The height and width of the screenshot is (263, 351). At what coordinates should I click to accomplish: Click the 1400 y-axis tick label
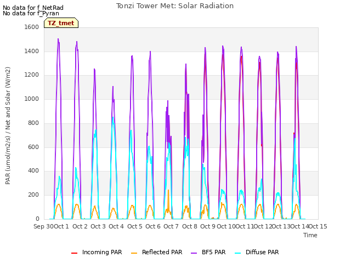point(32,51)
